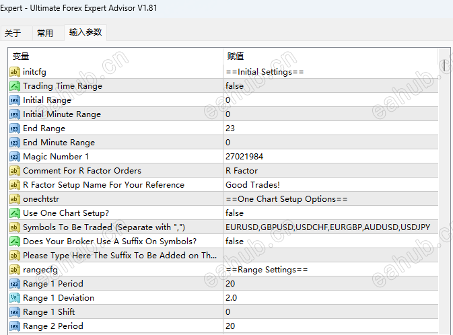Toggle the Trading Time Range false value
453x335 pixels.
click(330, 86)
